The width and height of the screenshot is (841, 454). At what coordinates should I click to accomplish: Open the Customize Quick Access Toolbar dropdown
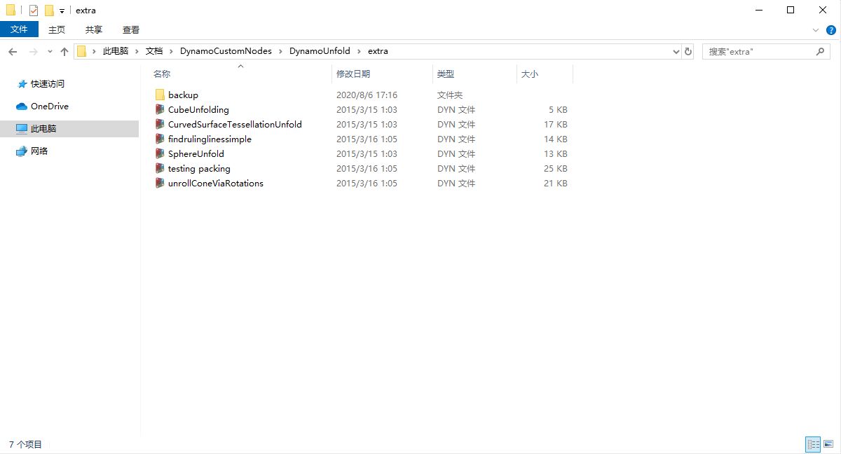(62, 11)
